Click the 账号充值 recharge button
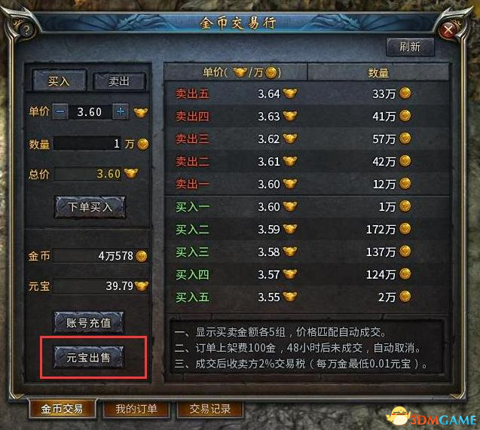480x430 pixels. coord(89,322)
